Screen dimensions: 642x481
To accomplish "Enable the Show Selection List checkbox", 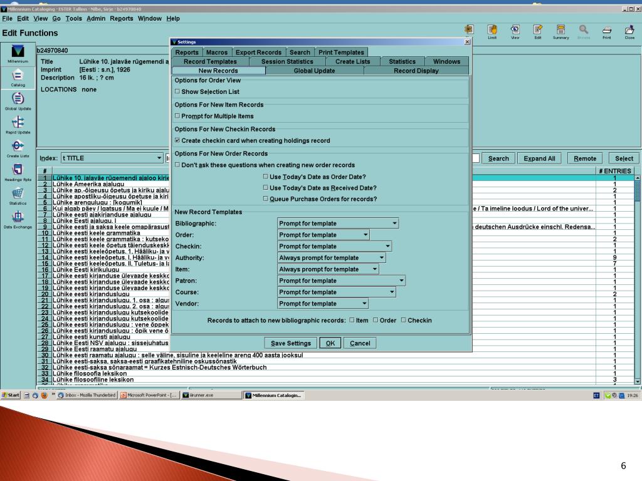I will point(177,91).
